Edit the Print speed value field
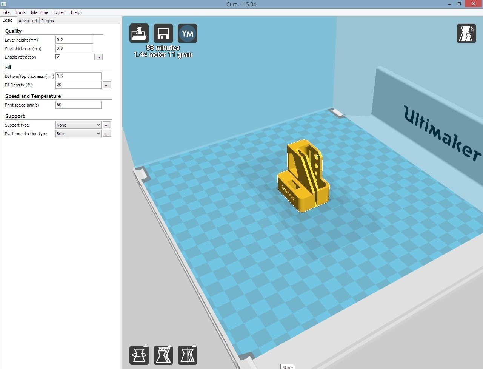The image size is (483, 369). point(78,105)
